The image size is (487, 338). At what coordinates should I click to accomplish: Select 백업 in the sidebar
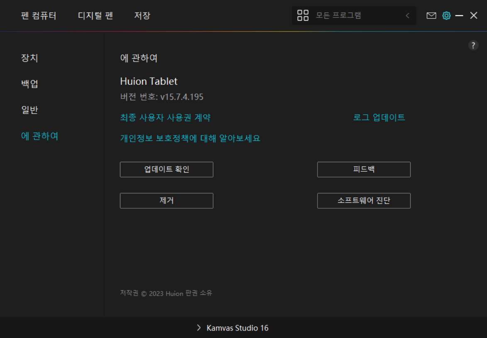29,84
